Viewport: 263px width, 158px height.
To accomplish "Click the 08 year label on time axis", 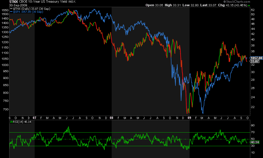I will [x=112, y=118].
